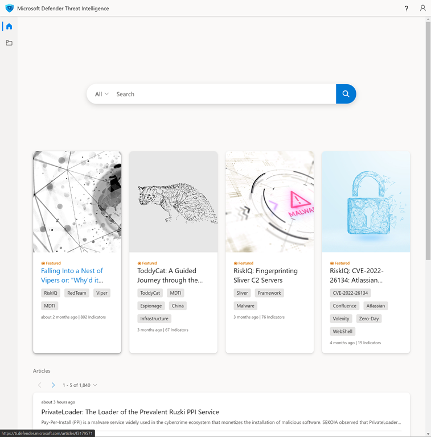Click the Sliver C2 malware thumbnail image
Viewport: 431px width, 437px height.
pyautogui.click(x=269, y=201)
